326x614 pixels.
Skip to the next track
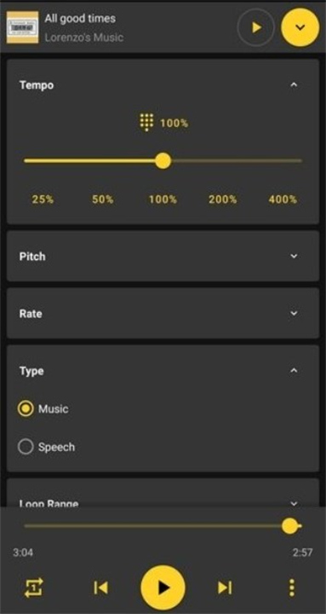(225, 588)
